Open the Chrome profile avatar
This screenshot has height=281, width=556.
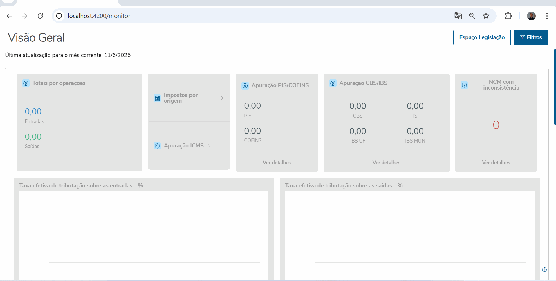click(531, 16)
